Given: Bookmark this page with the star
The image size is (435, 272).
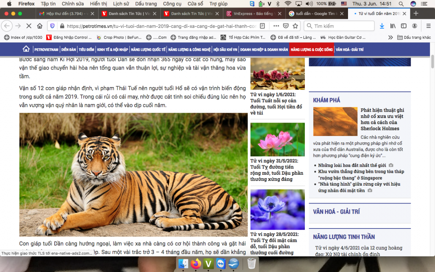Looking at the screenshot, I should [295, 26].
